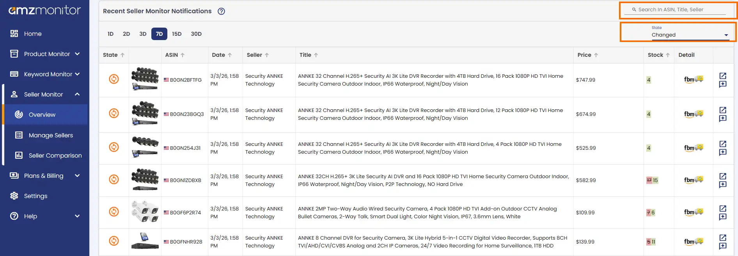
Task: Click stock value 17 15 for B0GN1ZDBXB
Action: click(652, 180)
